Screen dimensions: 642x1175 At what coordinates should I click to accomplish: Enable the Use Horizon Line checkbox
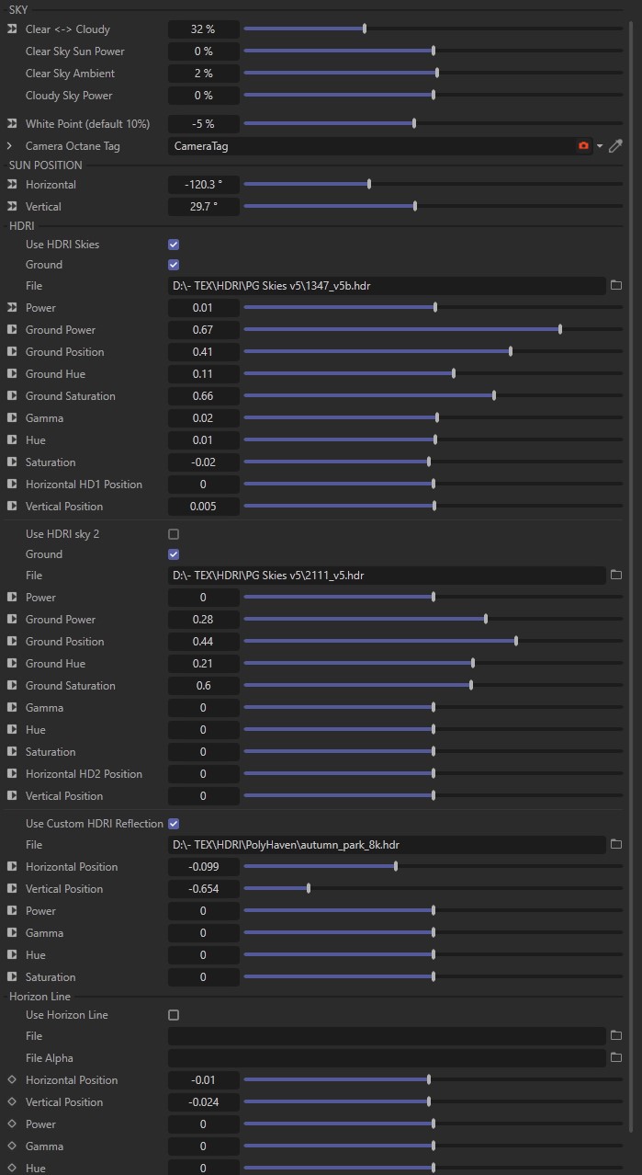174,1015
